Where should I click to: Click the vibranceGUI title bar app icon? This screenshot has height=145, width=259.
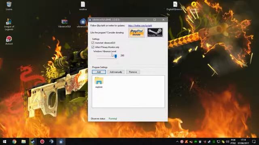[x=90, y=20]
